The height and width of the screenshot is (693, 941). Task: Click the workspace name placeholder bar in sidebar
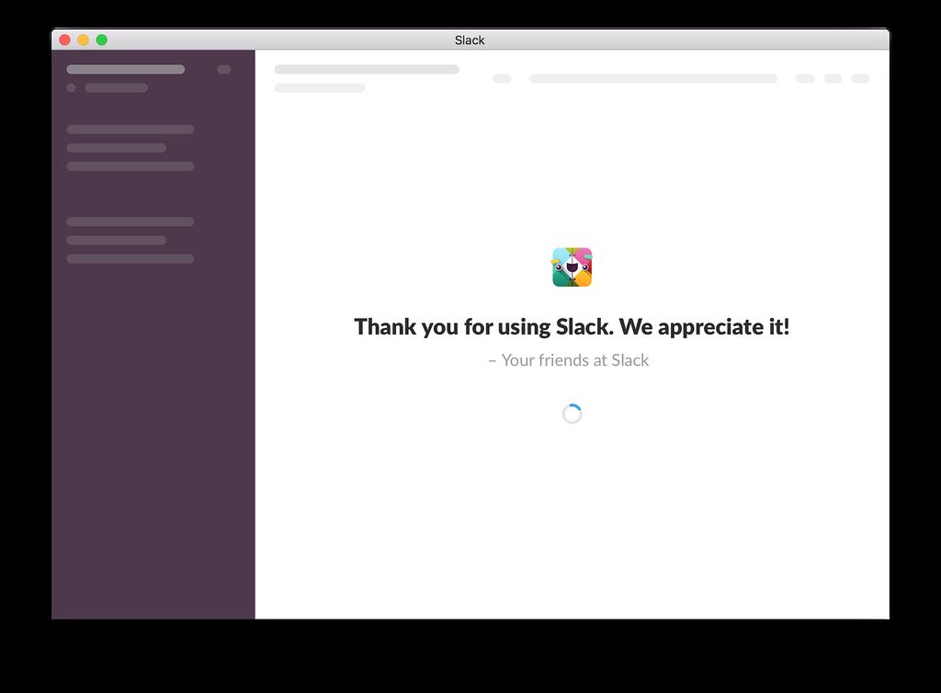pyautogui.click(x=126, y=69)
